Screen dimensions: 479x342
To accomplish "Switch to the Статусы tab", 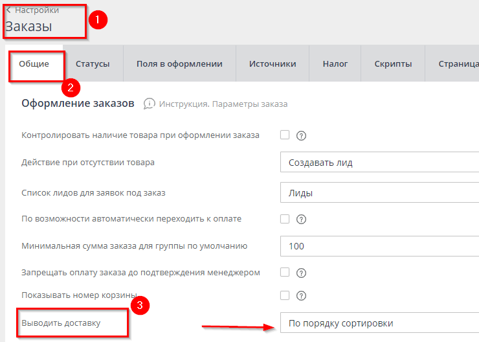I will (x=93, y=63).
